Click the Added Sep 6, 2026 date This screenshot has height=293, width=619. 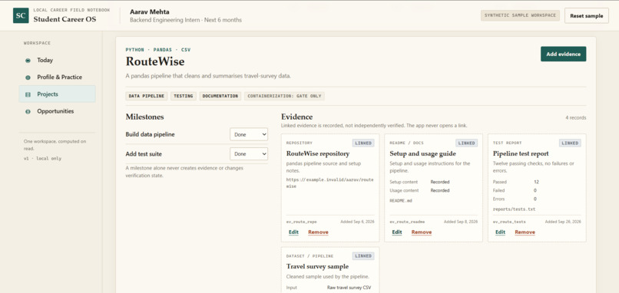point(358,222)
